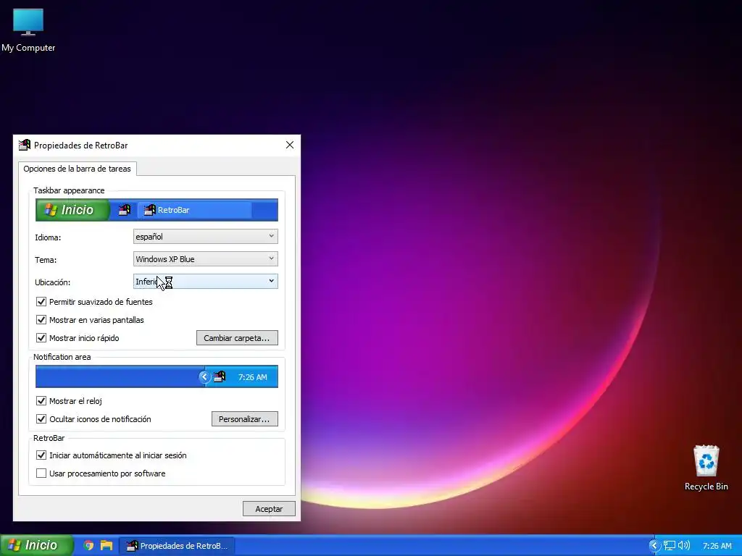Click the Tema: label
This screenshot has height=556, width=742.
tap(46, 260)
